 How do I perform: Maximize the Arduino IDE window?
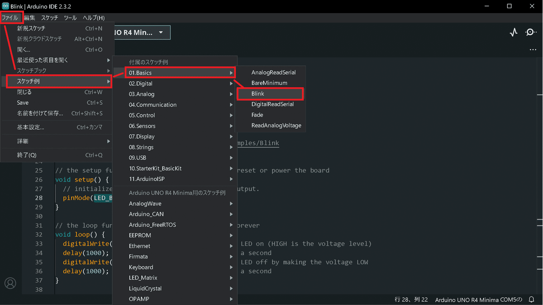point(509,6)
